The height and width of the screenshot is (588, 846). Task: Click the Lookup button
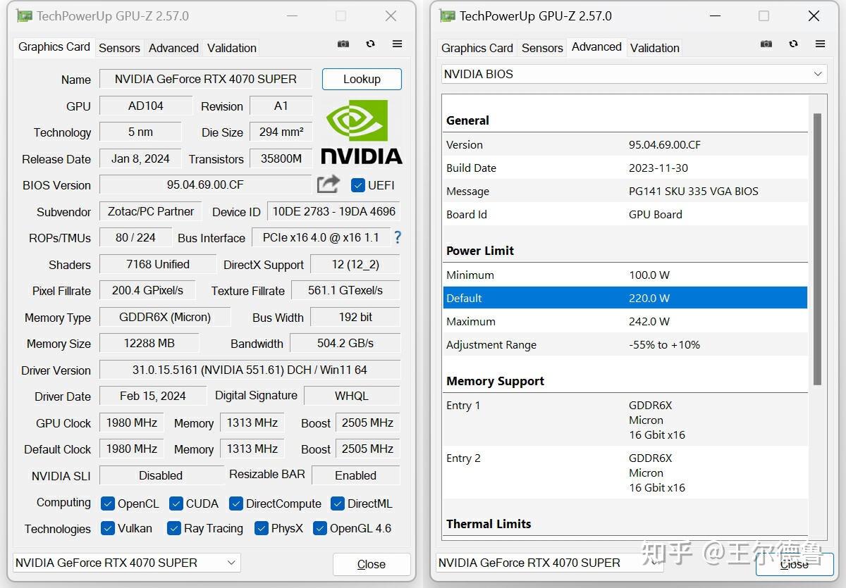click(x=362, y=79)
